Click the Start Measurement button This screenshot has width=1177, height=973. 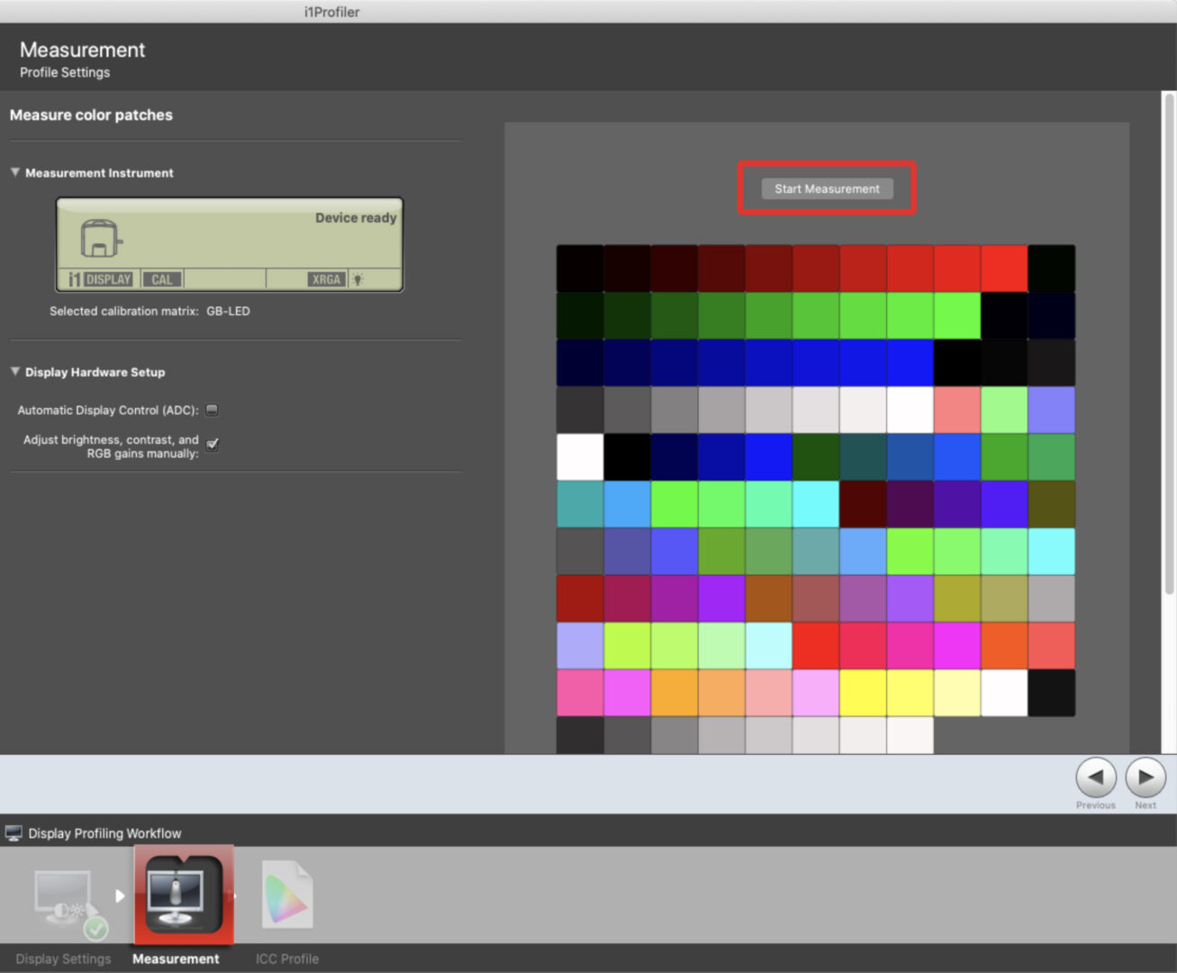pyautogui.click(x=827, y=188)
